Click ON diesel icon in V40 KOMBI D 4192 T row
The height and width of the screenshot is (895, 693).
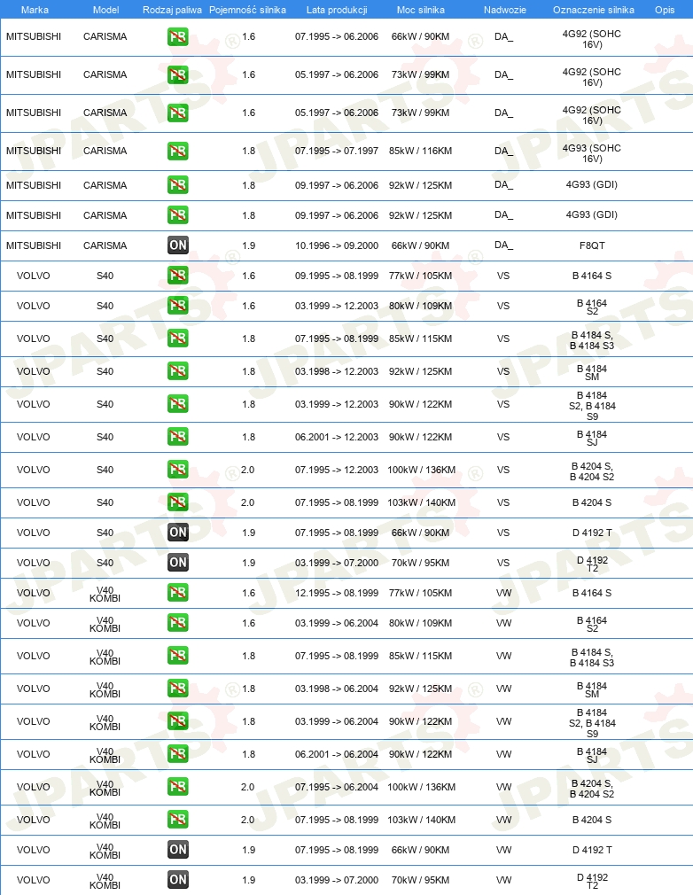click(x=178, y=850)
